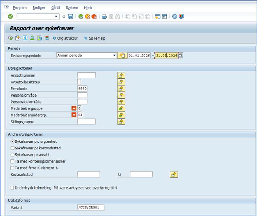257x216 pixels.
Task: Open multiple selection for Stillingsgruppe
Action: pos(121,122)
